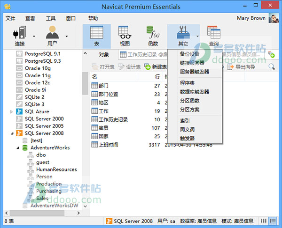Screen dimensions: 282x228
Task: Expand the 用户 dropdown arrow
Action: click(x=67, y=37)
